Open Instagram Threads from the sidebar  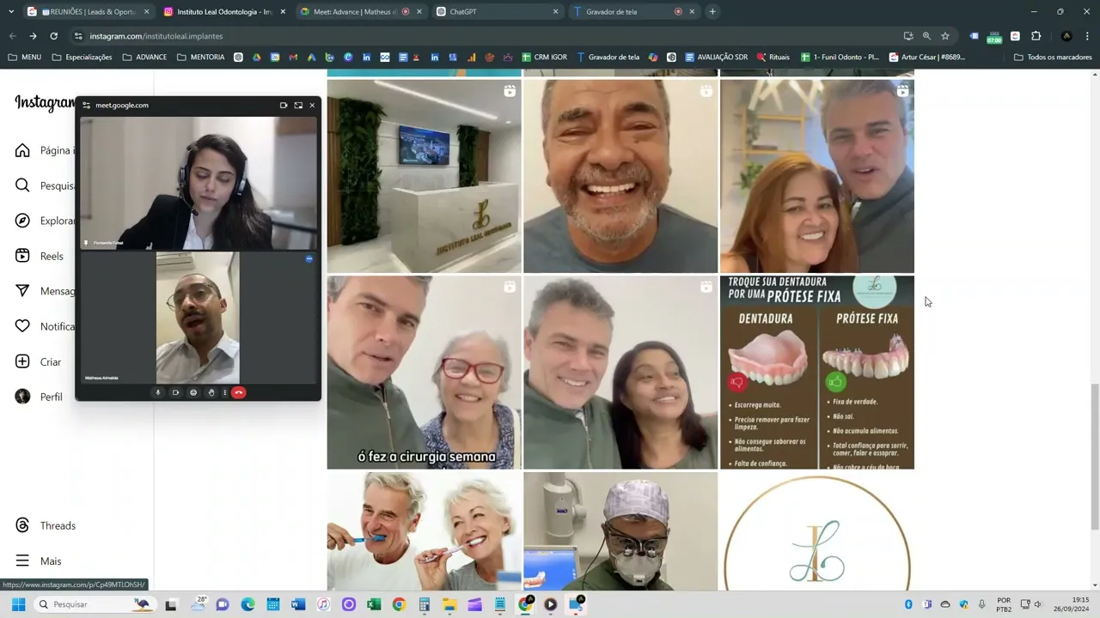[46, 525]
